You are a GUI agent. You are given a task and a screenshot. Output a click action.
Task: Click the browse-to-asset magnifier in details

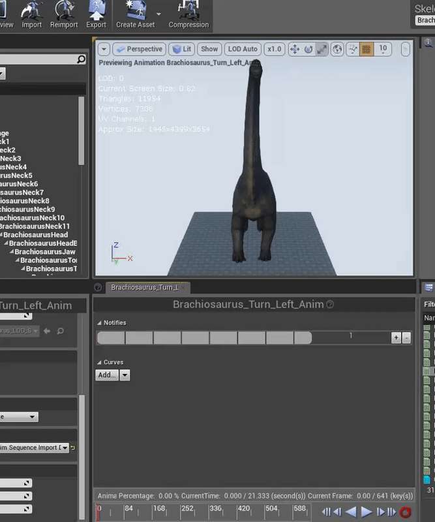pyautogui.click(x=60, y=331)
